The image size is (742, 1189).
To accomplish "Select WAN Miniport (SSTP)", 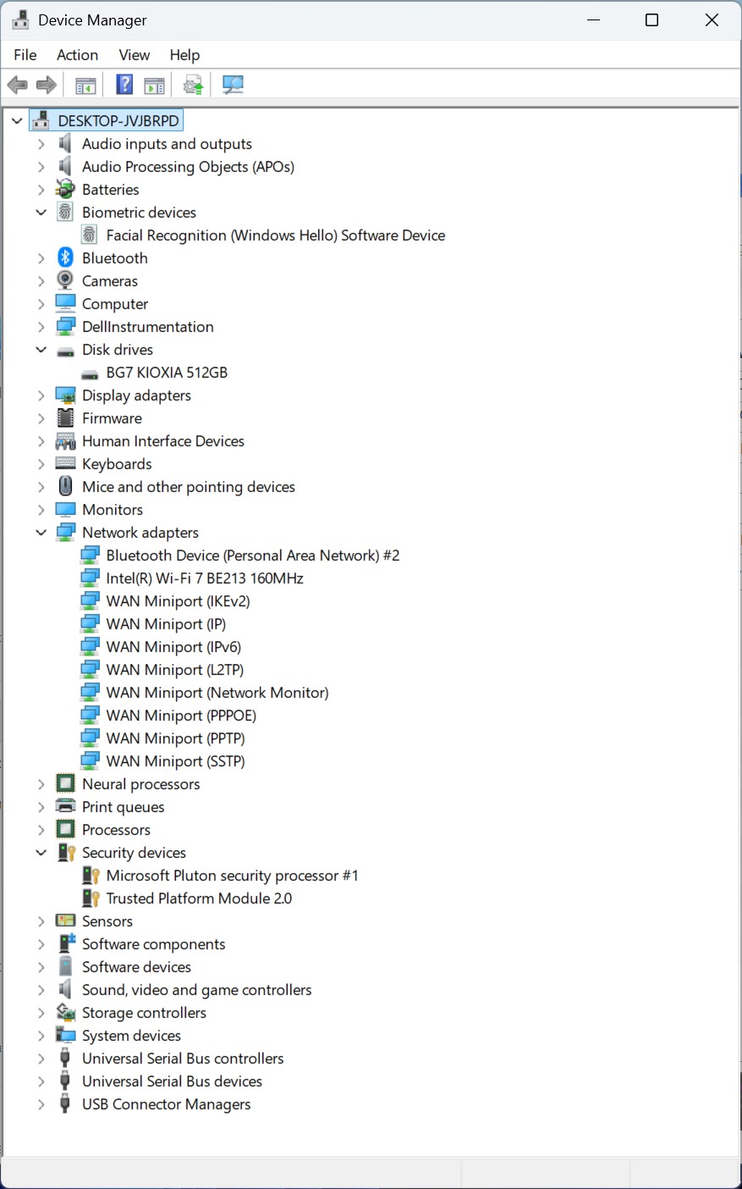I will (x=175, y=761).
